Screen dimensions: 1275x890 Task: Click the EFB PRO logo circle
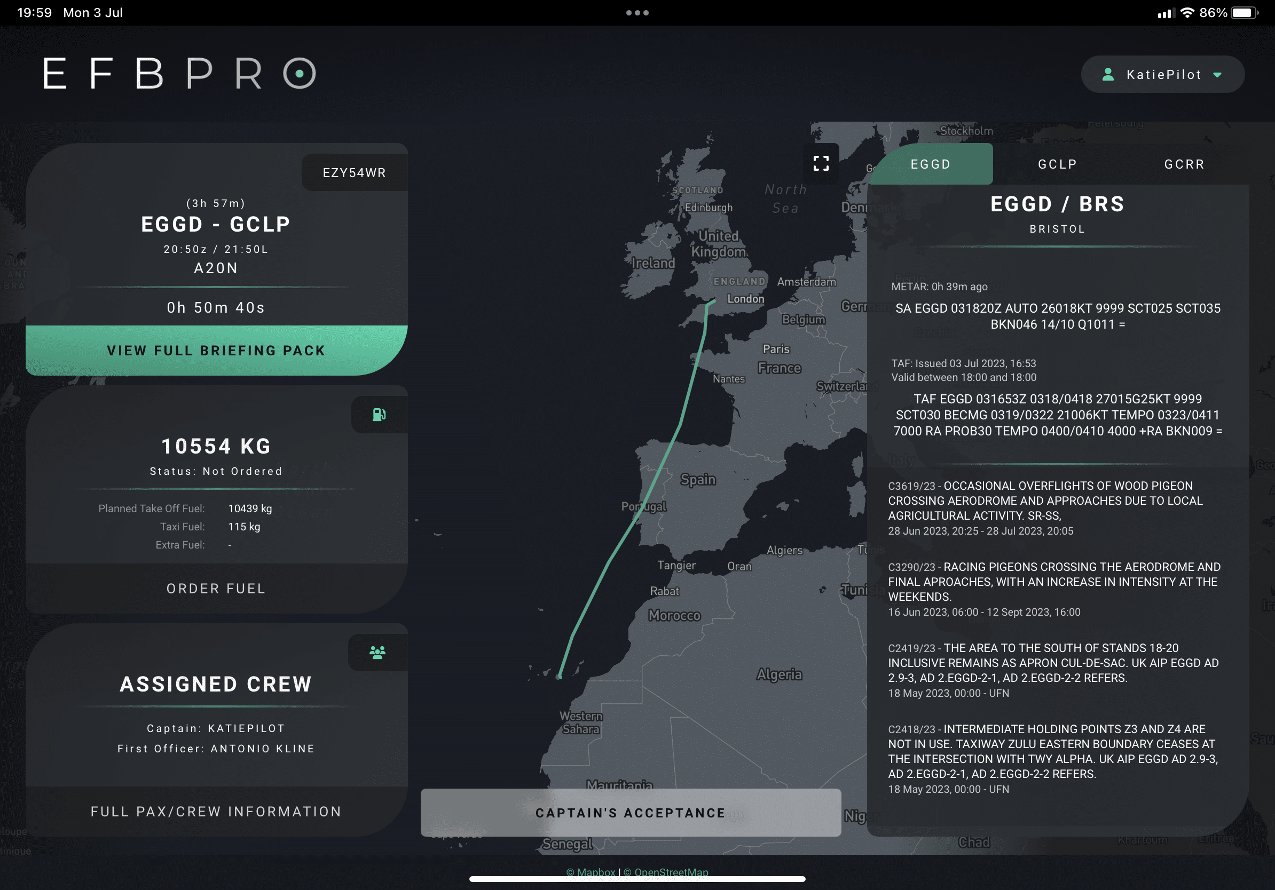click(x=300, y=73)
